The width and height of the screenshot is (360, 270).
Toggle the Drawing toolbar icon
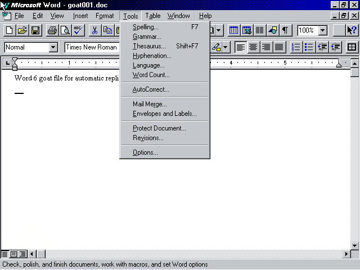(x=273, y=30)
